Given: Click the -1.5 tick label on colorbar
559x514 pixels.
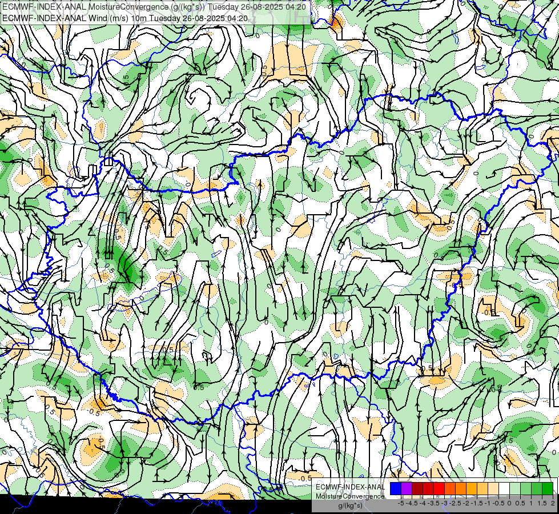Looking at the screenshot, I should 477,503.
